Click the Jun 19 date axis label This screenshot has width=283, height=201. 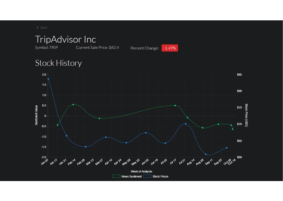point(154,162)
